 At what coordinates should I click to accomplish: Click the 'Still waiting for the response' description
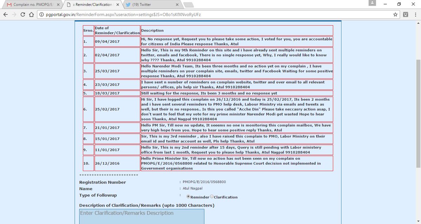coord(237,93)
